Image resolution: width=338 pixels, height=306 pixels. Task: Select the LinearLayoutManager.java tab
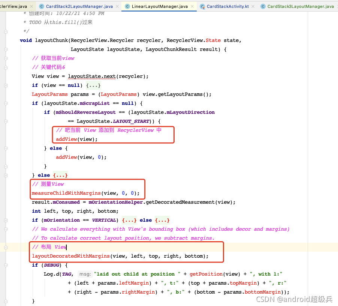160,6
